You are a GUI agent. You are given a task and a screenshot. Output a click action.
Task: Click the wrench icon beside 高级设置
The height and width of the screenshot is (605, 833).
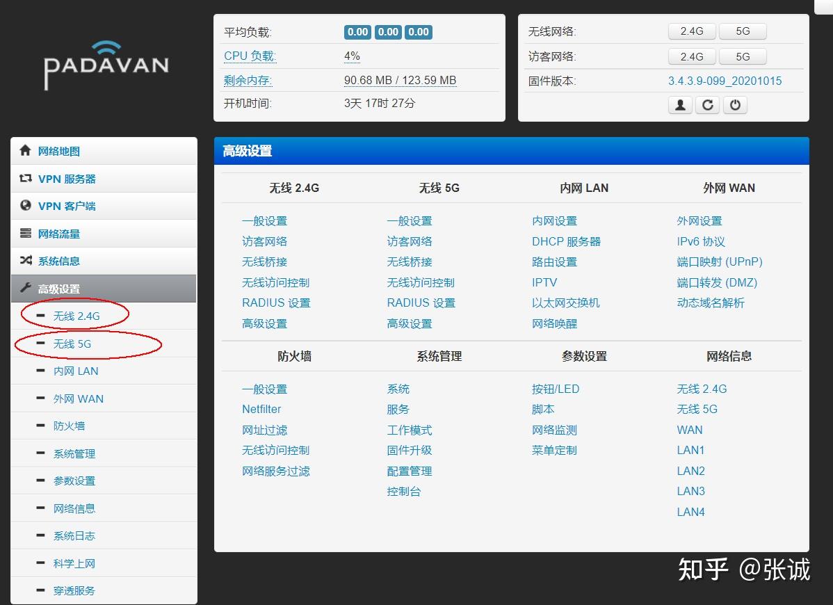tap(25, 288)
